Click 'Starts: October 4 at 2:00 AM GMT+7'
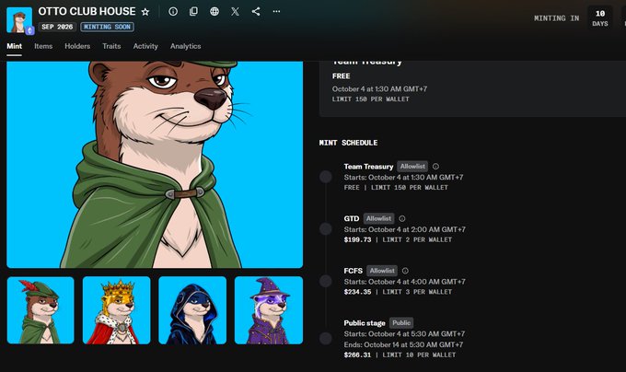 404,229
